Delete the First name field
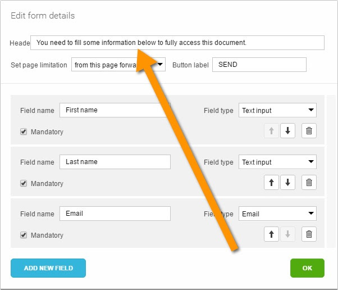 [x=309, y=130]
